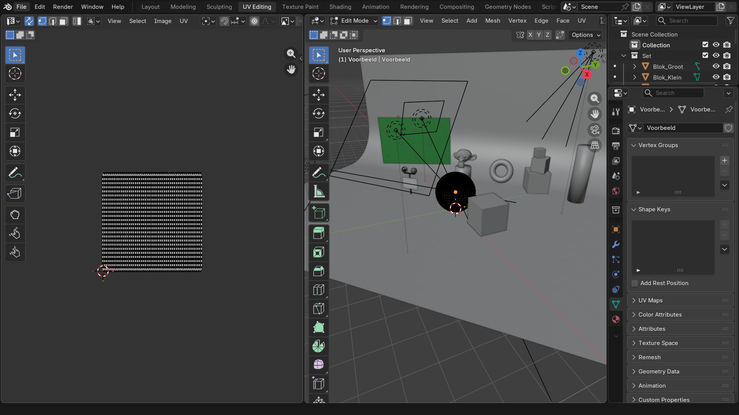
Task: Add a new vertex group
Action: pyautogui.click(x=724, y=161)
